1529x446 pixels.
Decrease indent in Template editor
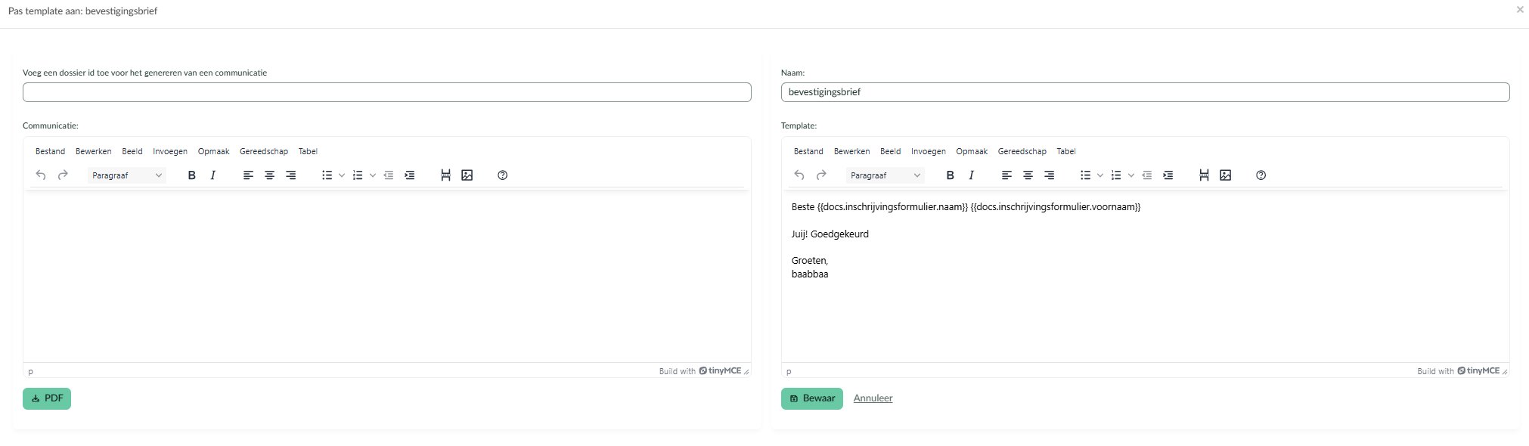coord(1147,175)
